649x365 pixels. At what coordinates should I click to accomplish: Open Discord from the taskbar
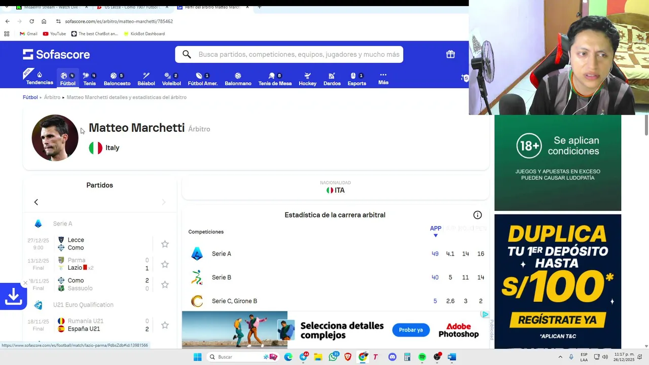(x=392, y=357)
